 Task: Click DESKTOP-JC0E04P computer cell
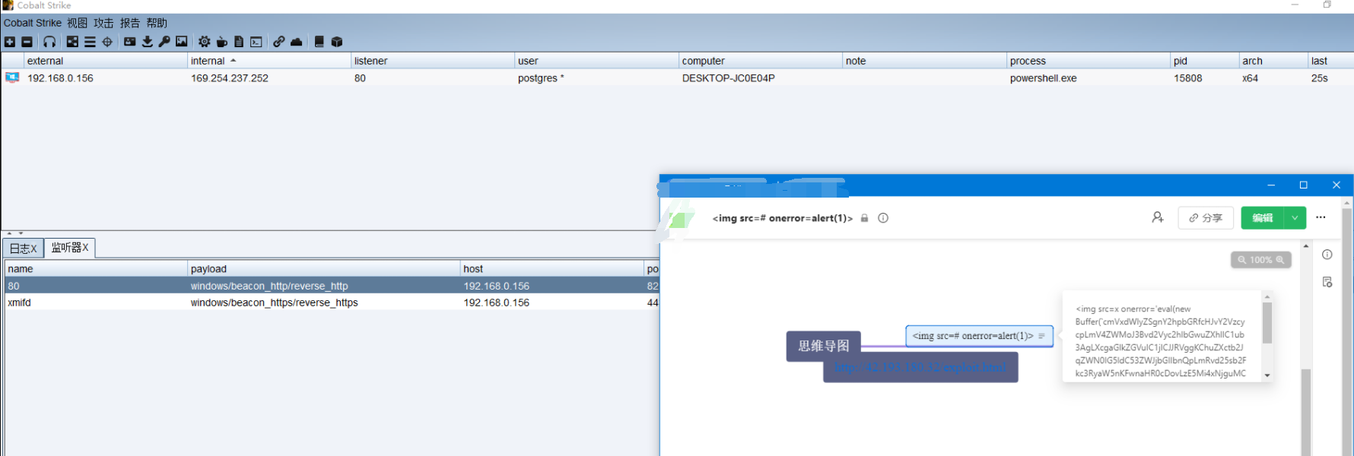(729, 78)
